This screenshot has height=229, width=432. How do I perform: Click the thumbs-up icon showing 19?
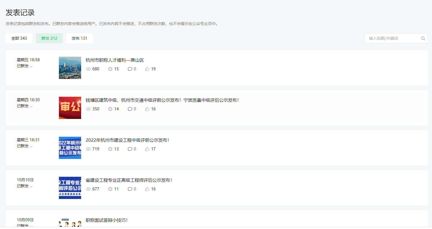tap(147, 69)
